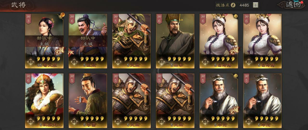Click the yin-yang icon on 吕玲绮 card

tap(236, 16)
